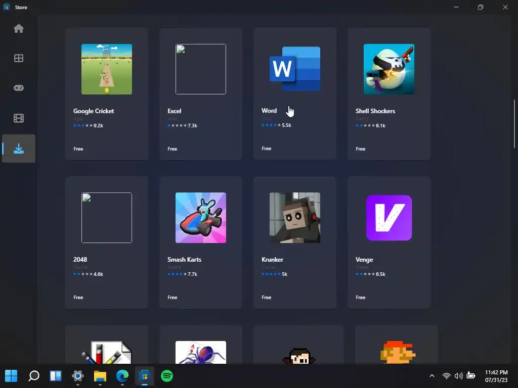Open the Gaming section controller icon
This screenshot has height=388, width=518.
click(19, 88)
